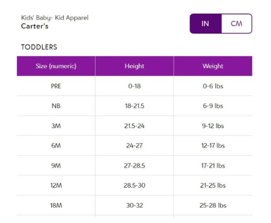This screenshot has height=223, width=271.
Task: Select the 9M size cell
Action: click(x=56, y=166)
